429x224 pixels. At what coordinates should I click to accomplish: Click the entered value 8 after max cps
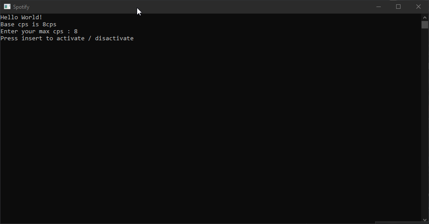pyautogui.click(x=76, y=31)
